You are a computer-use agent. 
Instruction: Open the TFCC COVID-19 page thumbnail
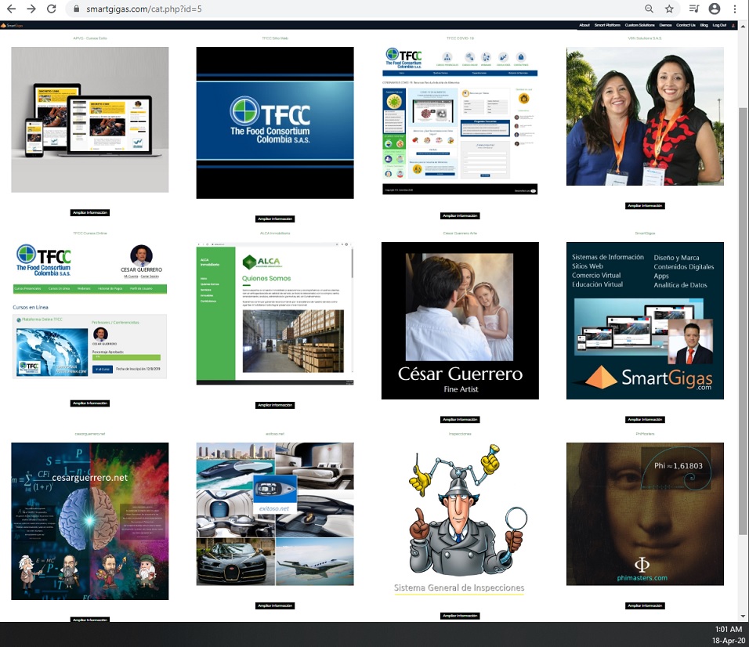[460, 121]
